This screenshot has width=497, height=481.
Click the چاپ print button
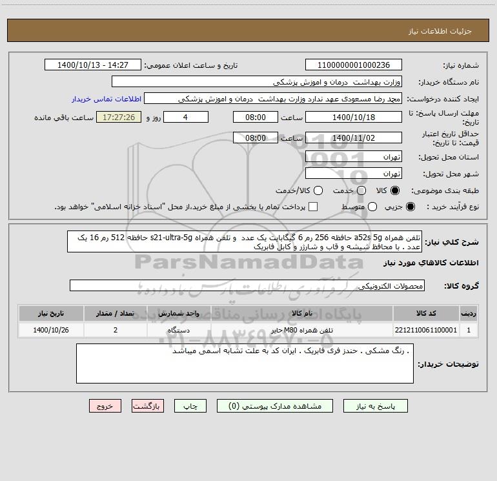tap(190, 406)
